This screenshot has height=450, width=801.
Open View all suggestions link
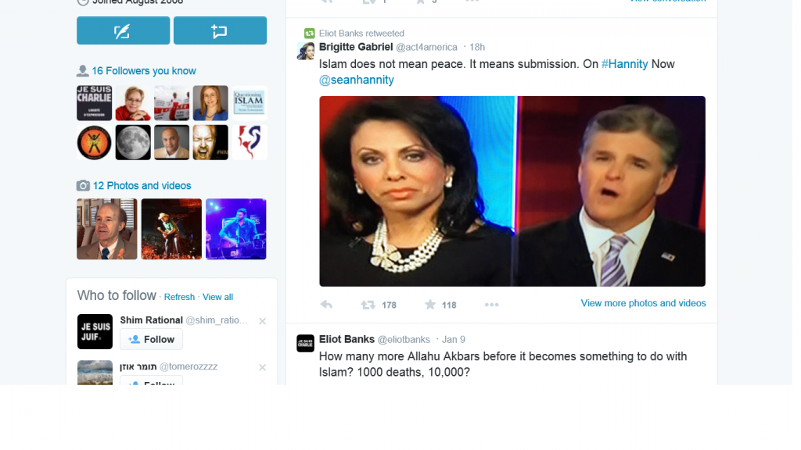[217, 297]
